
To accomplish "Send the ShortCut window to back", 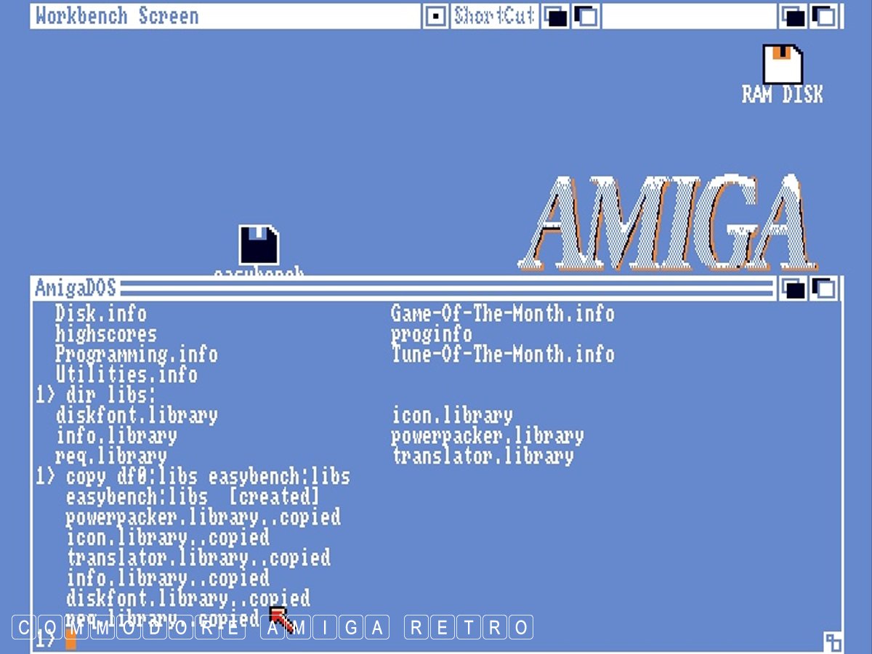I will coord(556,16).
